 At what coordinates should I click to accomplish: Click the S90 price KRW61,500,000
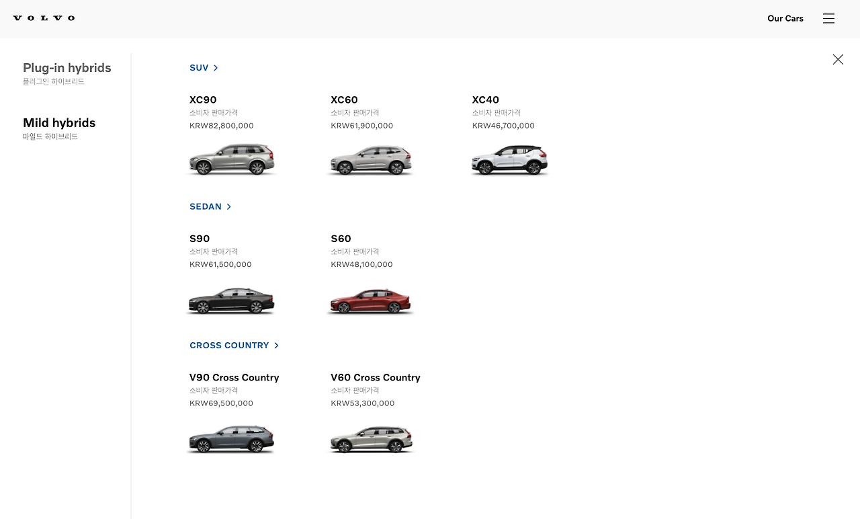pos(220,265)
